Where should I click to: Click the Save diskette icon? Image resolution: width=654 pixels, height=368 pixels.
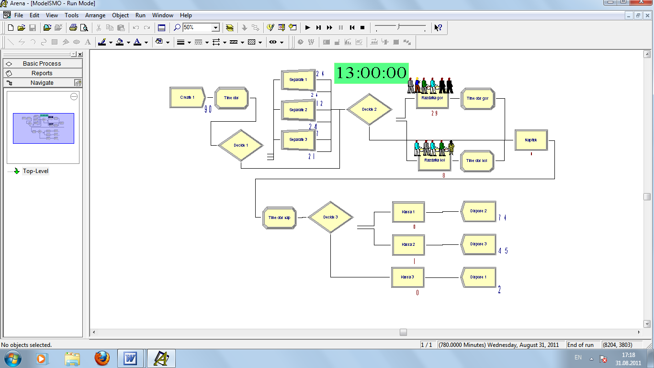coord(33,28)
